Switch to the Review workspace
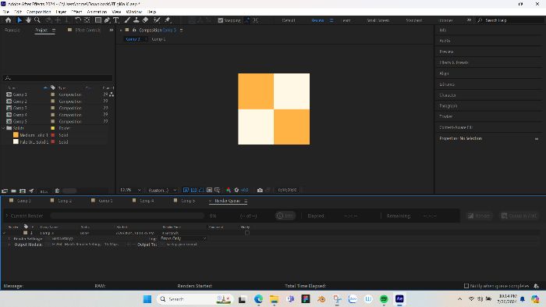The width and height of the screenshot is (546, 307). [x=317, y=20]
